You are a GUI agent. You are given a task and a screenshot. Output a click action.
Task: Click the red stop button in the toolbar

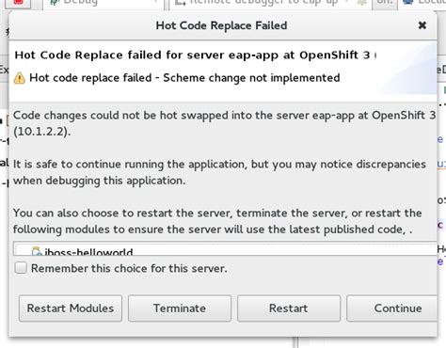18,3
